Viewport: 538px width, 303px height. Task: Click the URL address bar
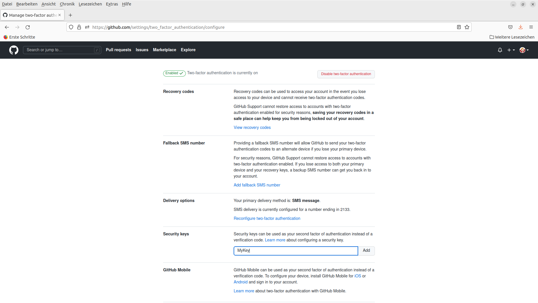point(269,27)
